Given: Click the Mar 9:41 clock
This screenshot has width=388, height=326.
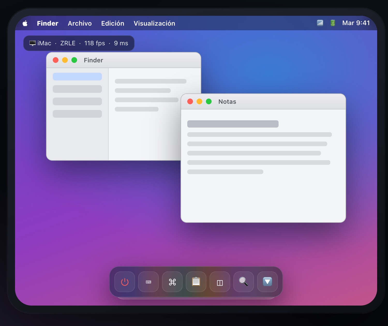Looking at the screenshot, I should 356,23.
